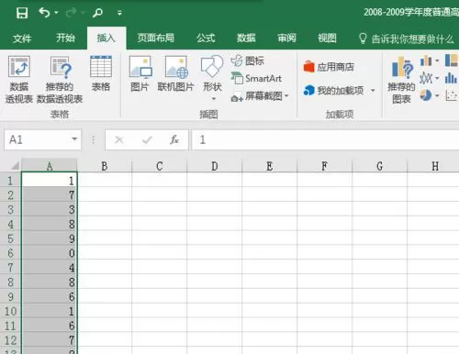
Task: Insert a 图片 picture
Action: [140, 73]
